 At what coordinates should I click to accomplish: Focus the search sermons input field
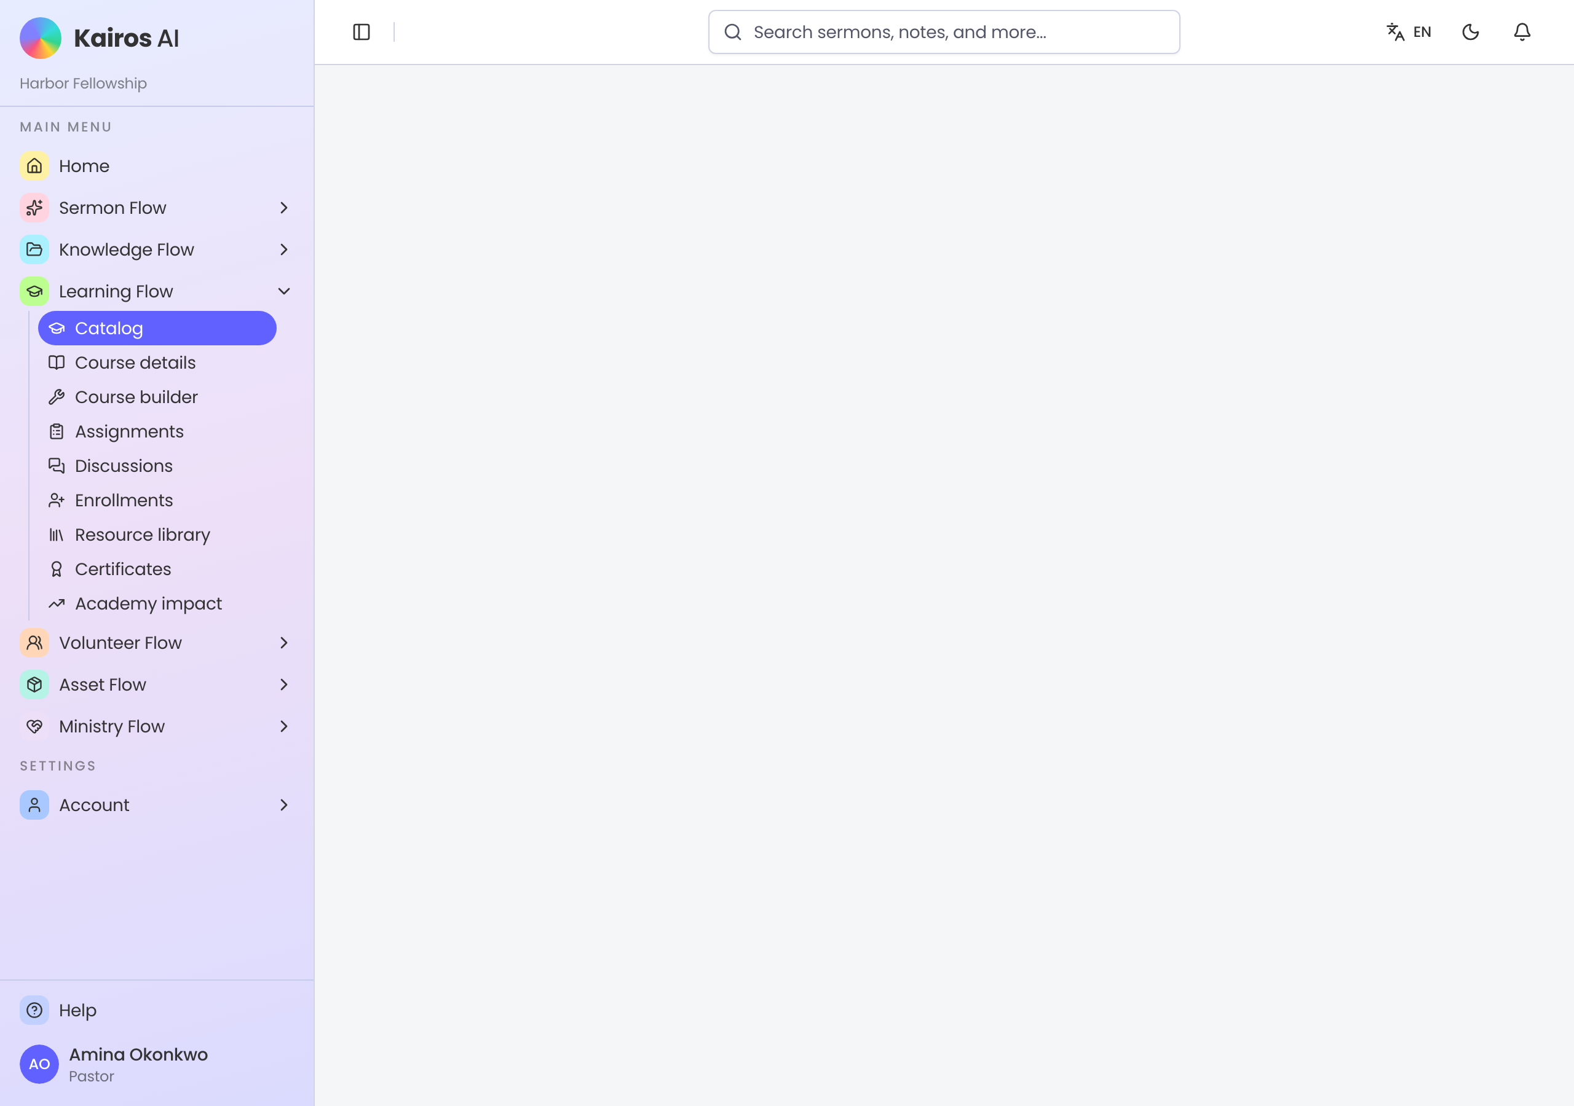point(944,32)
